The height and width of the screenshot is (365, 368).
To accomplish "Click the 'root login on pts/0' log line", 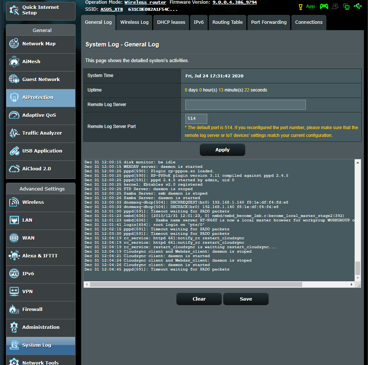I will pyautogui.click(x=144, y=225).
